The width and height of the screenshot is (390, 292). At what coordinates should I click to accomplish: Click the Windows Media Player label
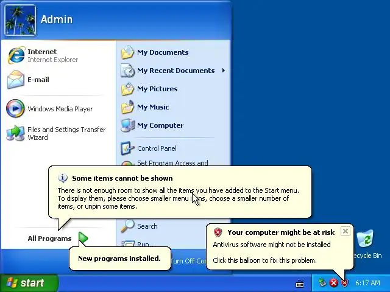(x=60, y=109)
